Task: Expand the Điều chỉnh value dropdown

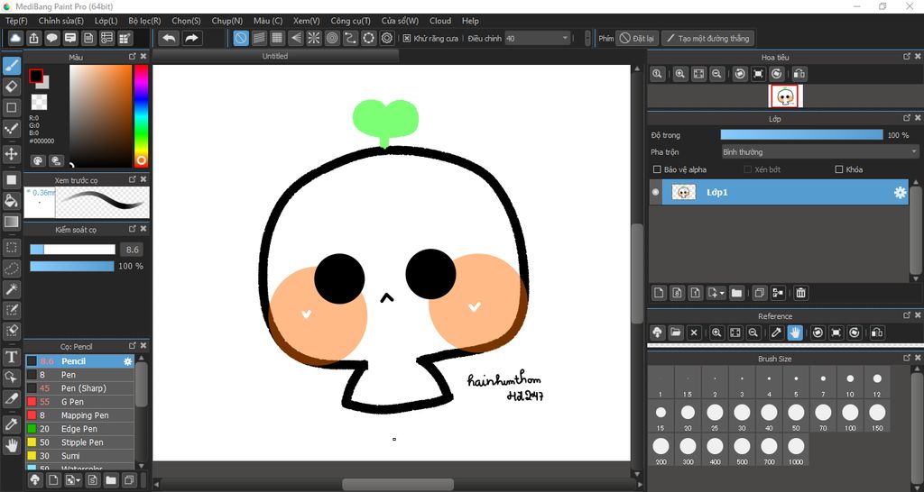Action: point(565,39)
